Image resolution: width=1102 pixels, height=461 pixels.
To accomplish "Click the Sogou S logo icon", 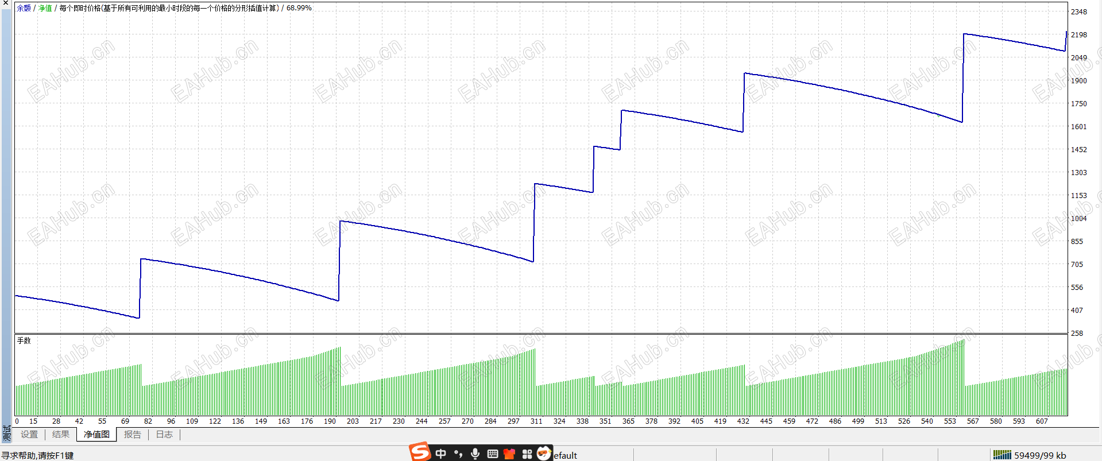I will [420, 452].
